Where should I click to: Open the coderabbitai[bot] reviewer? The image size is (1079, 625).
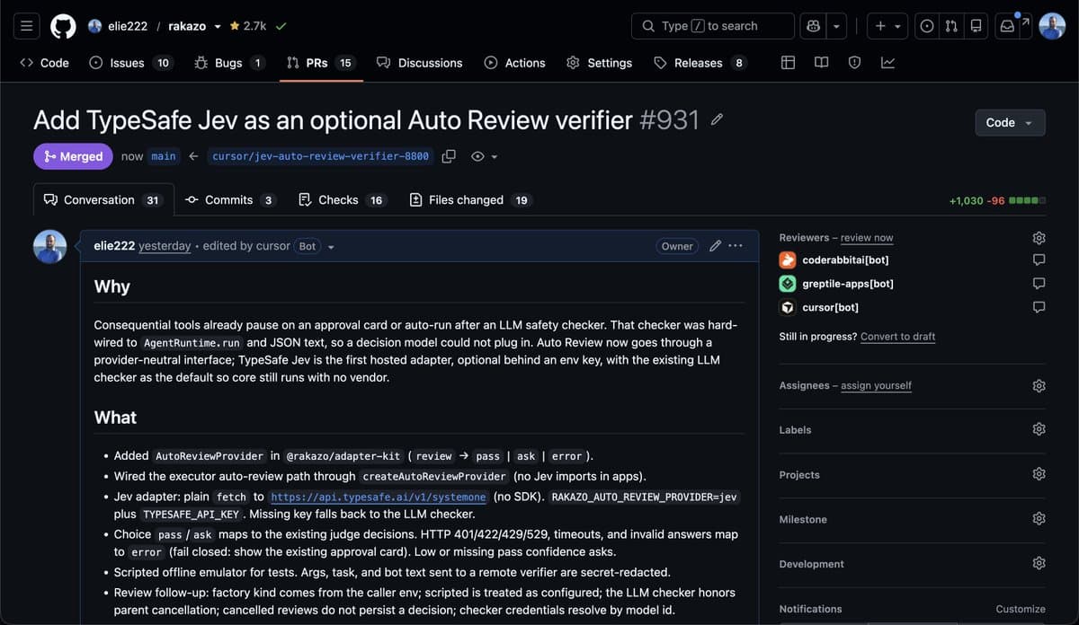(x=845, y=260)
